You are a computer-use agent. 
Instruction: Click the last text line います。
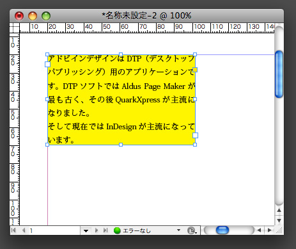[x=61, y=140]
